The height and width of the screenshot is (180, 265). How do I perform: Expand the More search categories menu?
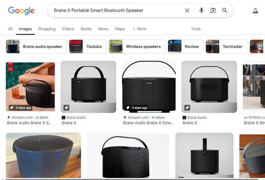tap(139, 29)
